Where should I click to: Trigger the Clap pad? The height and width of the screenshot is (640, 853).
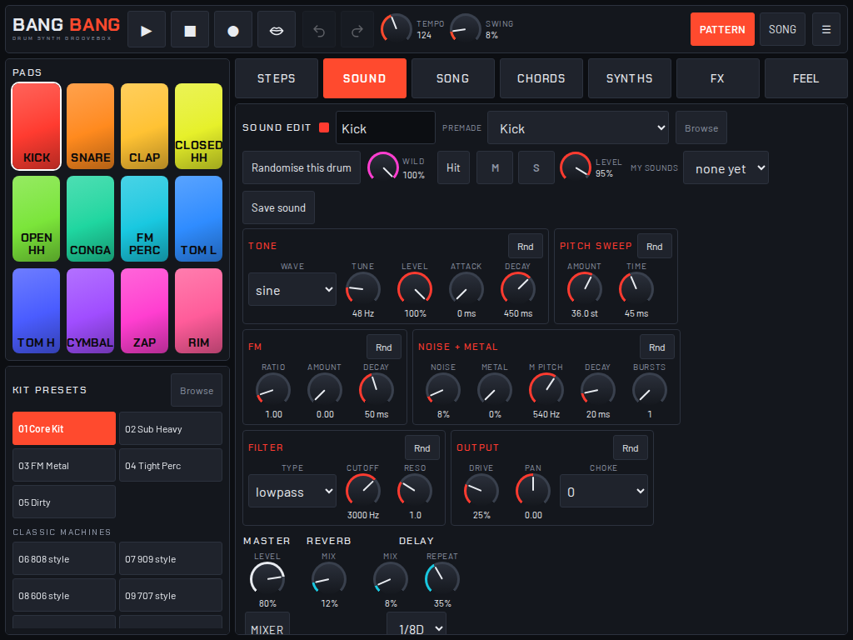point(144,127)
